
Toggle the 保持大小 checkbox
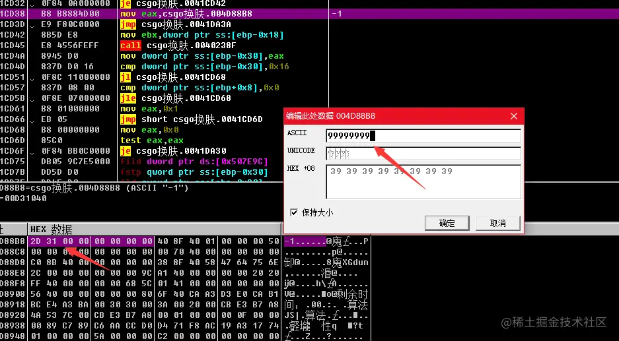pos(294,212)
